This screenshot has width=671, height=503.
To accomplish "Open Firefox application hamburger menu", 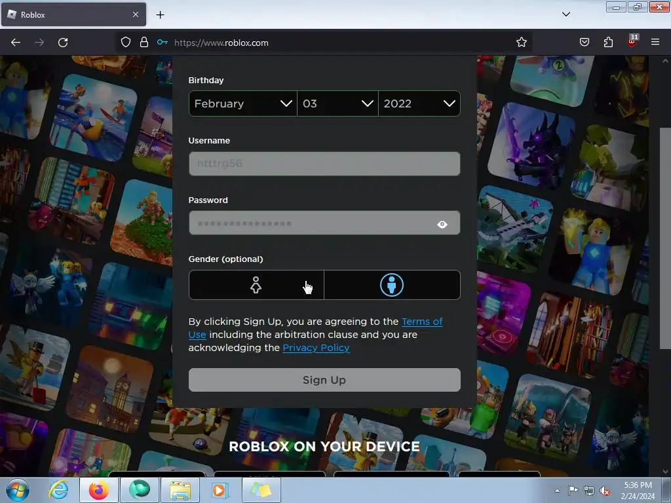I will coord(655,43).
